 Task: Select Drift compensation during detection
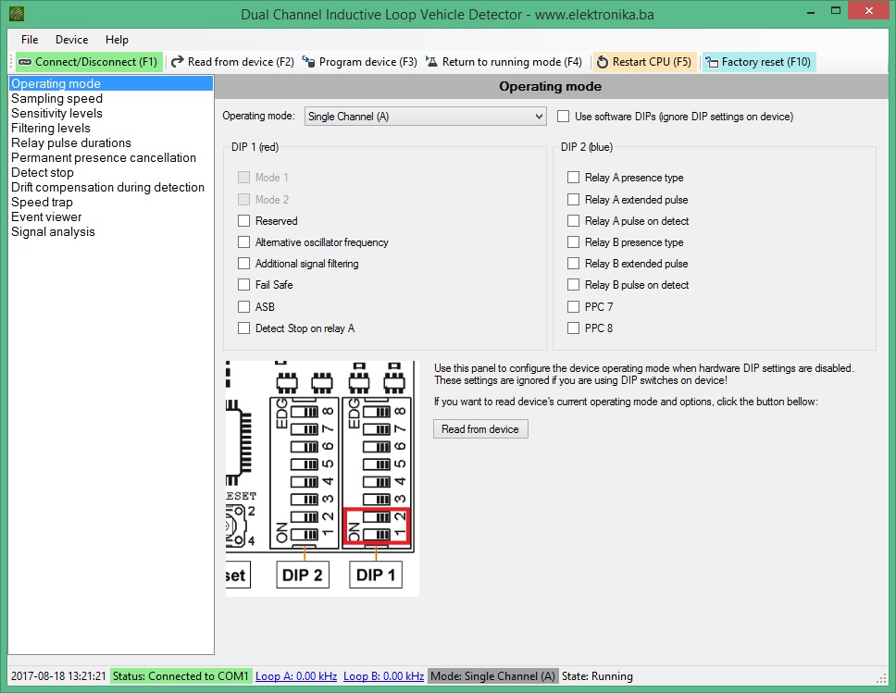111,188
